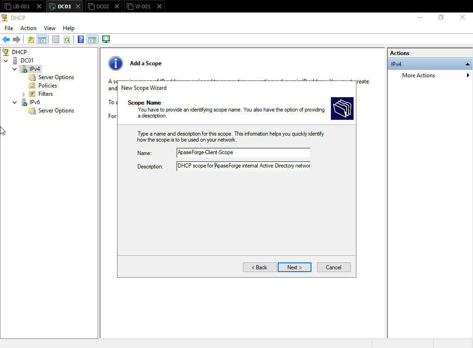Screen dimensions: 473x348
Task: Select Filters in the tree
Action: click(x=45, y=94)
